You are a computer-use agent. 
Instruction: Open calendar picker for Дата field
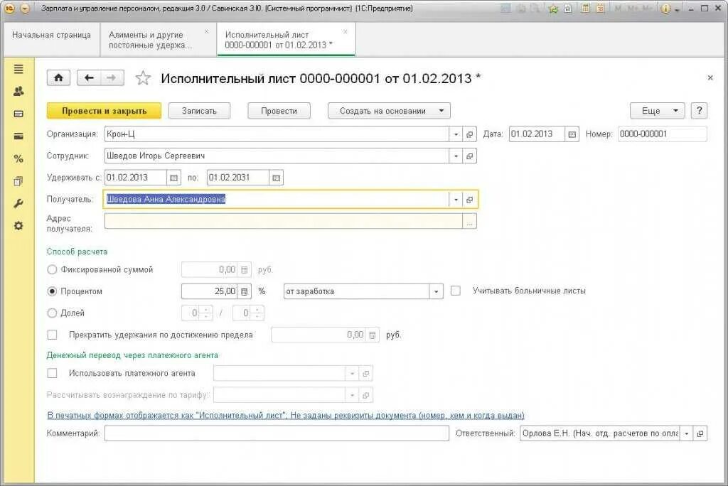(x=572, y=134)
